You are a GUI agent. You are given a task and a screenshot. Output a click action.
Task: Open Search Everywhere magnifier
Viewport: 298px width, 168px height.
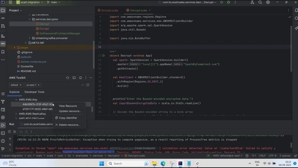pyautogui.click(x=260, y=2)
